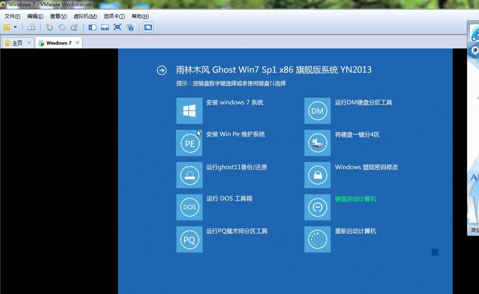Click the revert to snapshot icon
The height and width of the screenshot is (294, 479).
click(62, 27)
